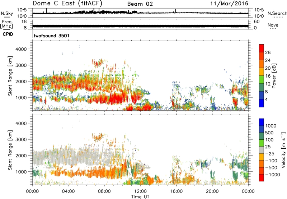
Task: Click the '-1000' tick on Velocity colorbar
Action: tap(272, 175)
